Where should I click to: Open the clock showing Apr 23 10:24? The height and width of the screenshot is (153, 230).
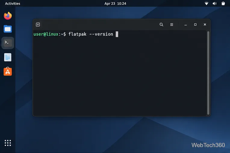tap(115, 4)
